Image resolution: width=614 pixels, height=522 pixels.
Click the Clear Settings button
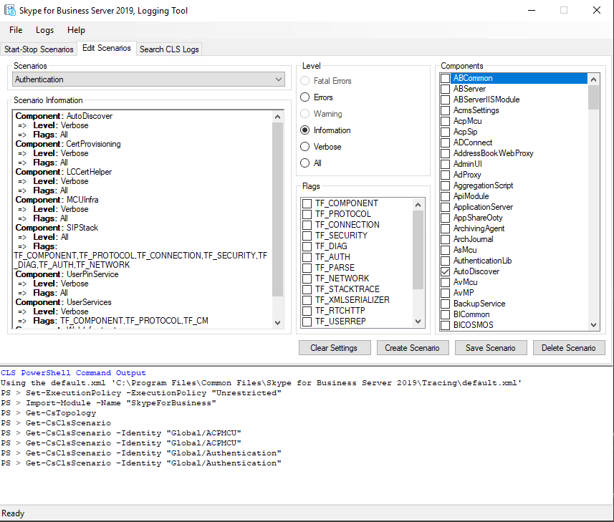click(x=335, y=348)
